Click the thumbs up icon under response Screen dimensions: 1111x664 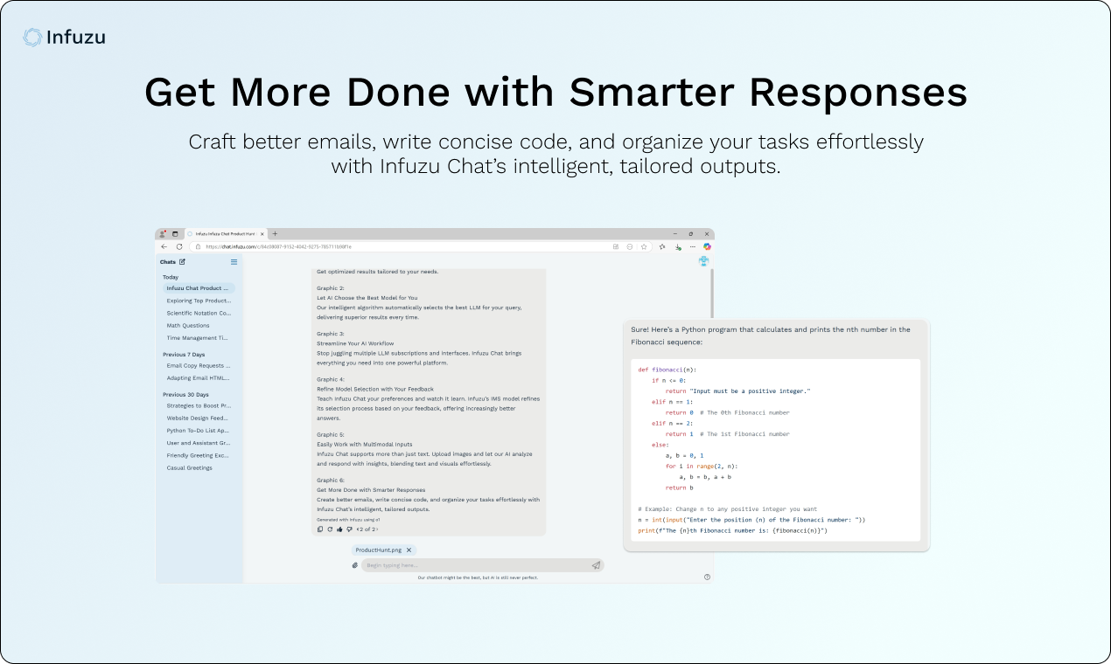(339, 529)
